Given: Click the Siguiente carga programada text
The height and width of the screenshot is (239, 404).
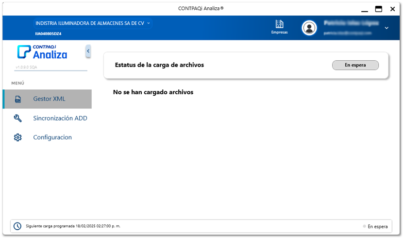Looking at the screenshot, I should (x=73, y=226).
